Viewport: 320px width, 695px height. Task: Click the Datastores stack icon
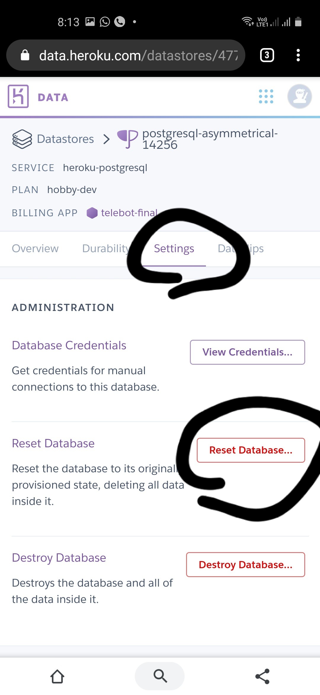[x=22, y=139]
